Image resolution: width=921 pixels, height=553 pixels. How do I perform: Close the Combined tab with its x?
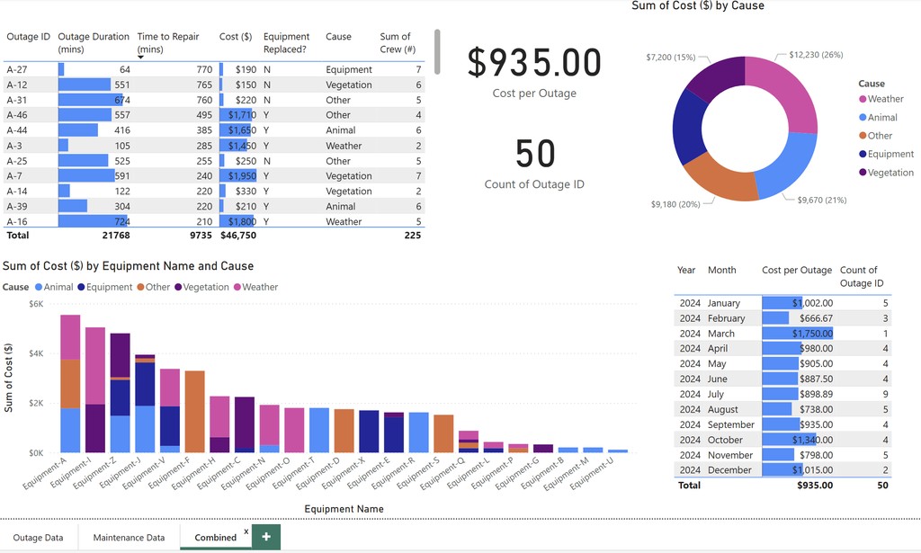click(246, 531)
